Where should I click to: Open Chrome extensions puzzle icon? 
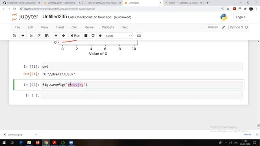[x=245, y=9]
